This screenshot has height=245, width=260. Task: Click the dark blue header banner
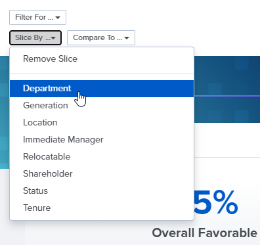[227, 89]
